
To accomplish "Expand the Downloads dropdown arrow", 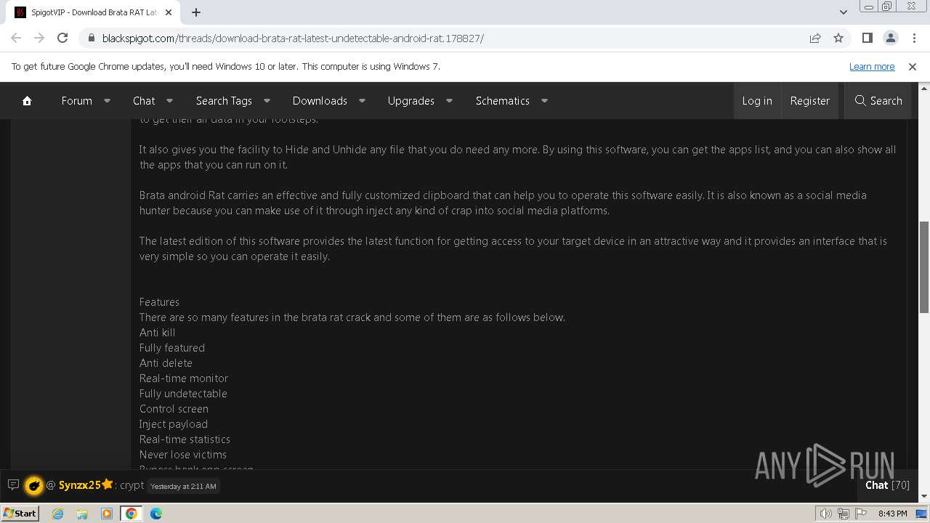I will tap(362, 101).
